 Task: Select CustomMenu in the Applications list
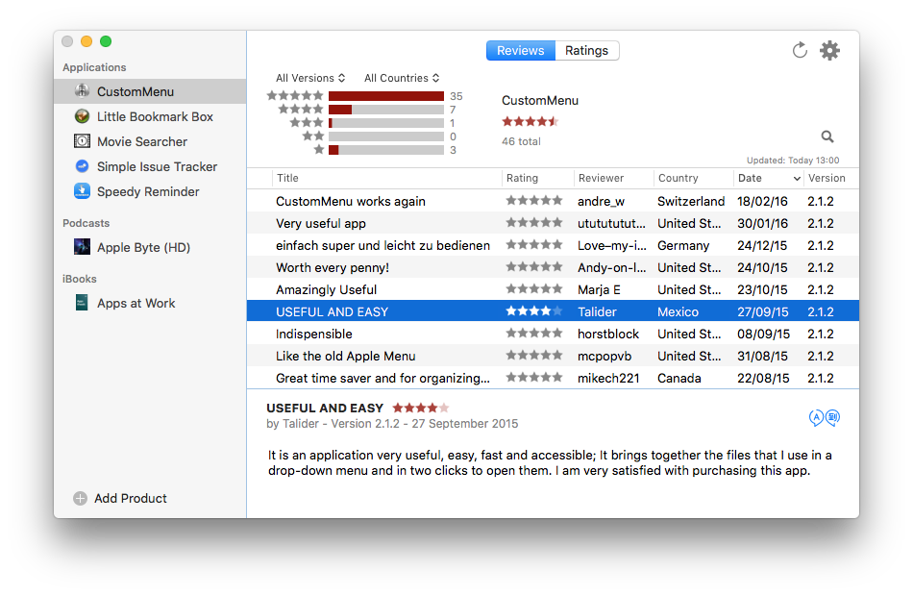[x=150, y=91]
